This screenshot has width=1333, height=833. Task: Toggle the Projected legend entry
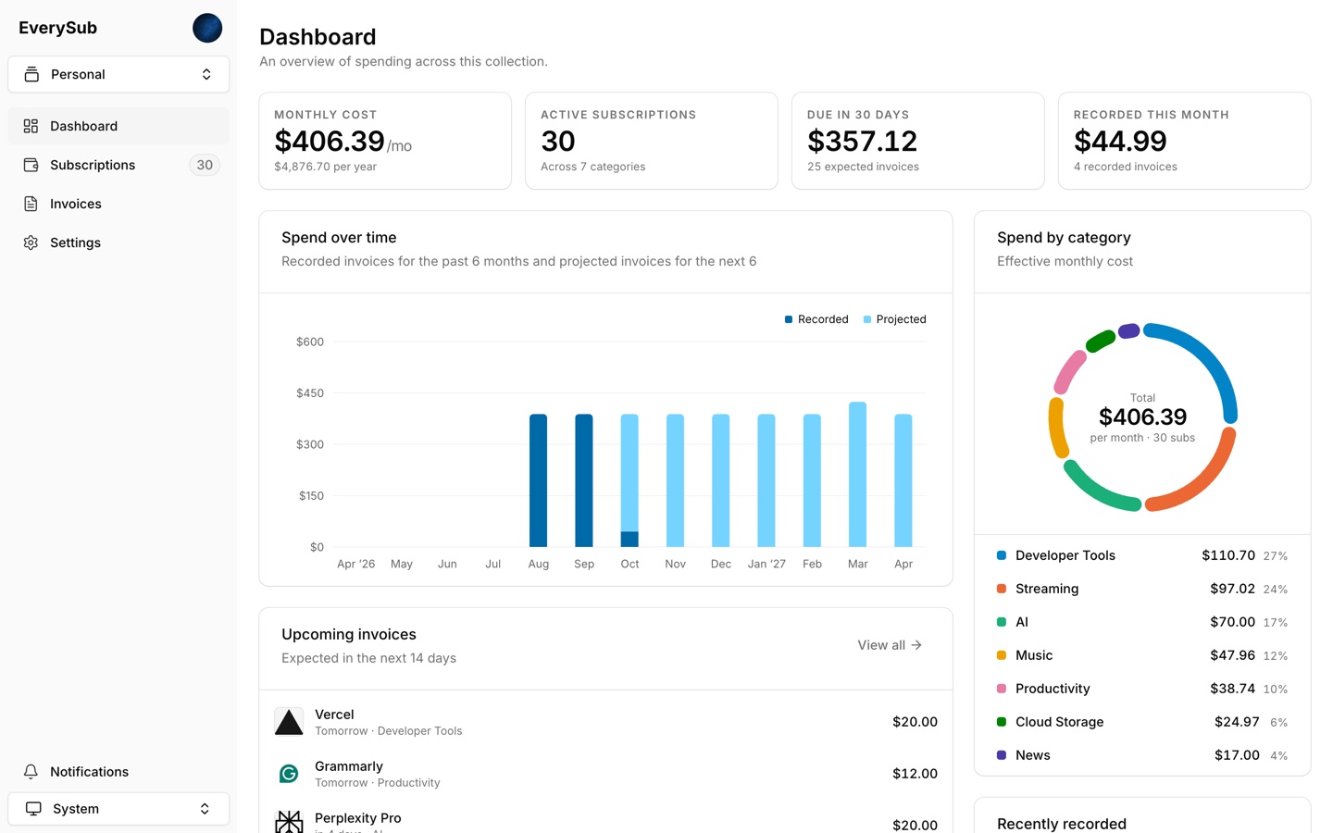click(x=894, y=319)
